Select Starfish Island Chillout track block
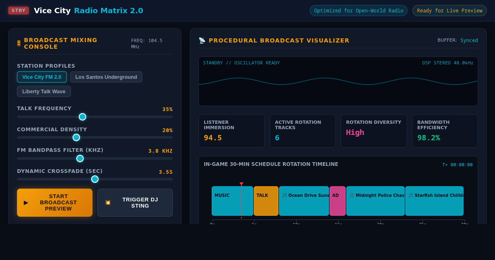495x260 pixels. point(434,201)
